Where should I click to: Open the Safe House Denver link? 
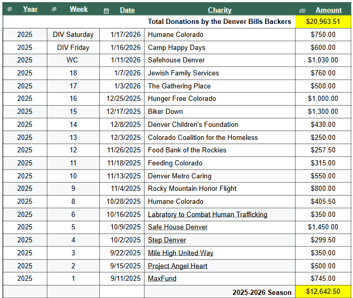click(178, 227)
